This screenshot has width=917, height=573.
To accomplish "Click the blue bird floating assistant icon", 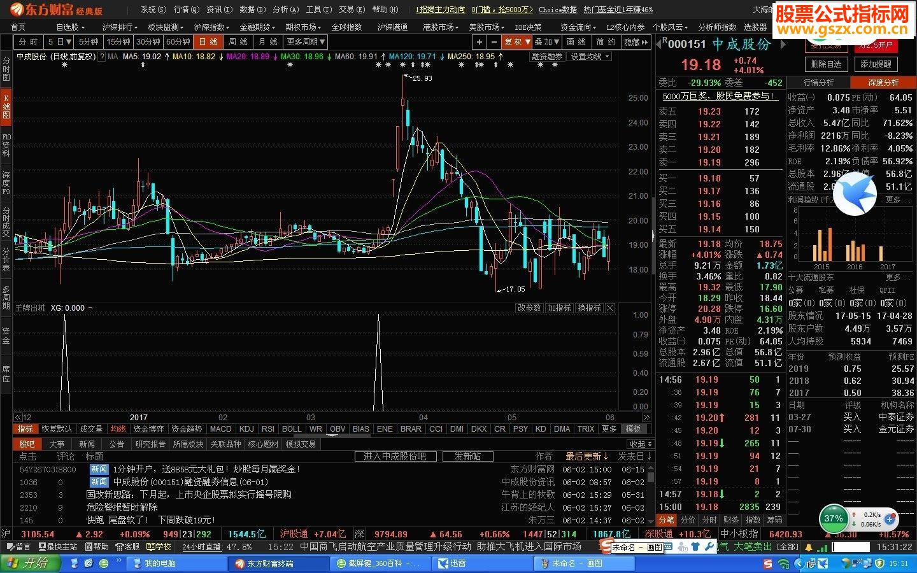I will click(x=855, y=194).
